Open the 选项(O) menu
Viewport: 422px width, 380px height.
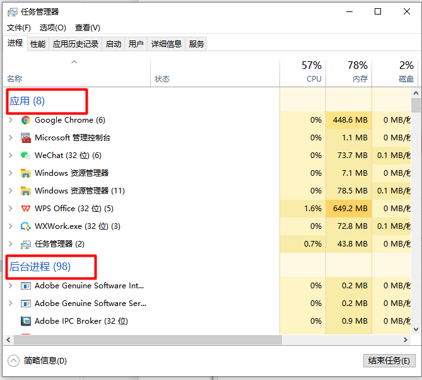tap(53, 28)
